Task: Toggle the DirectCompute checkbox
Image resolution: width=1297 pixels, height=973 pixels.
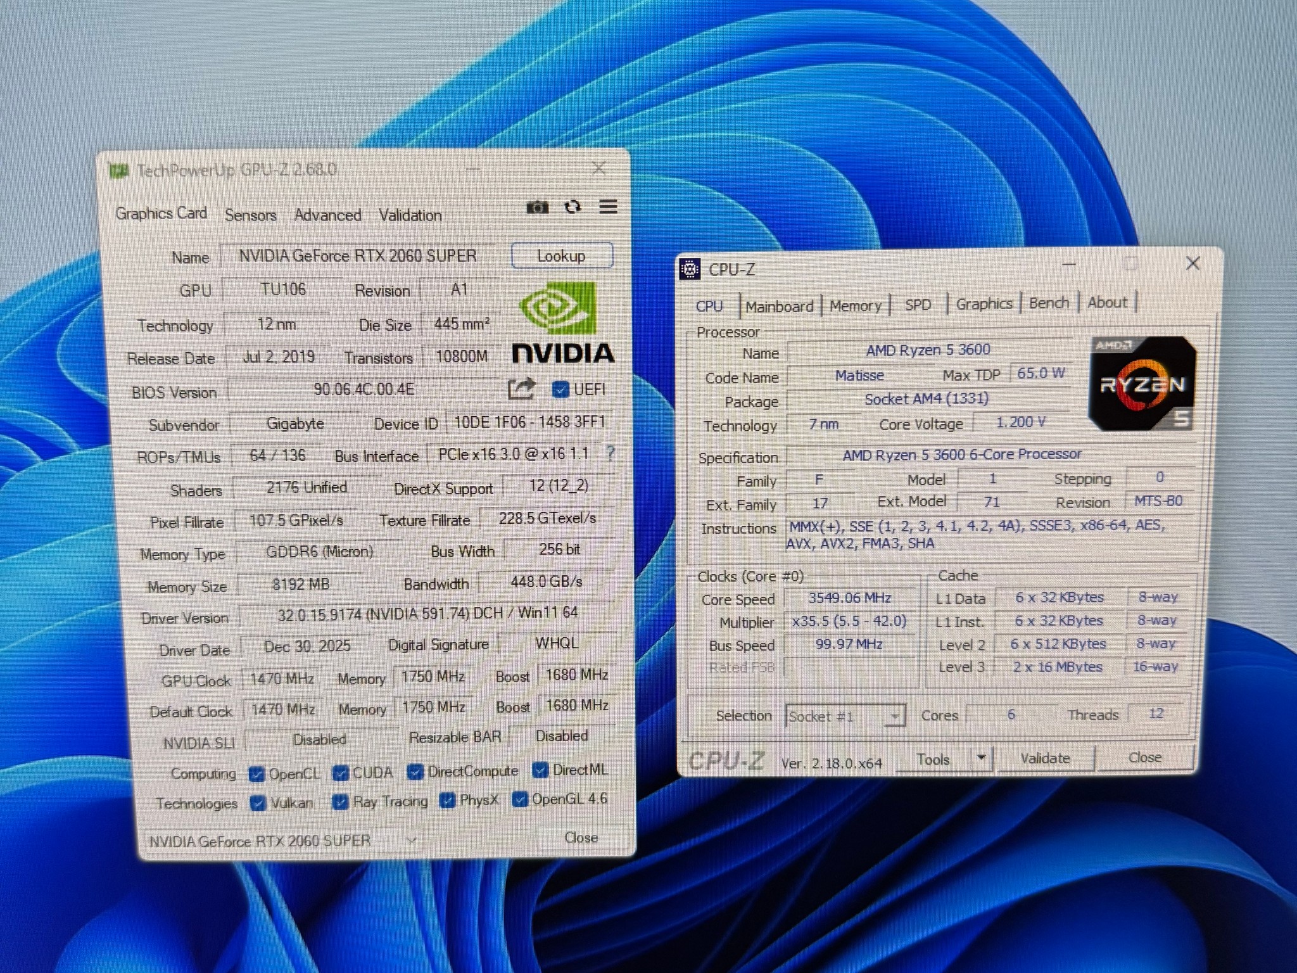Action: [415, 772]
